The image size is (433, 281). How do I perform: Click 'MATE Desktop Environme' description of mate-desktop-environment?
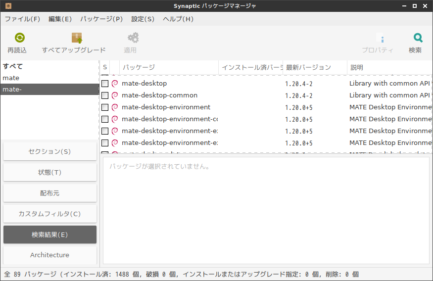coord(390,107)
